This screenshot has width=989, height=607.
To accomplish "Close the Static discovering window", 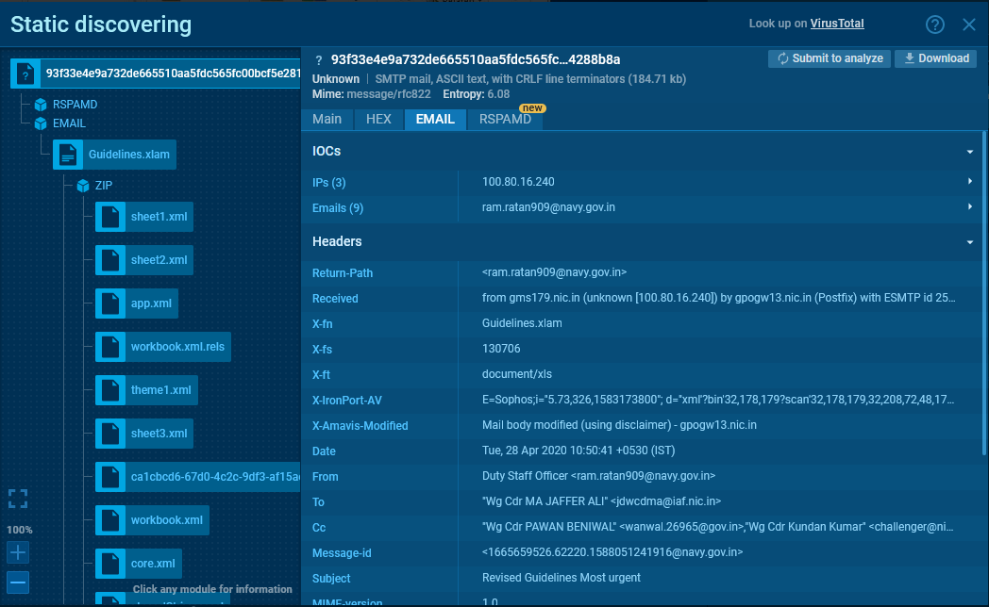I will (x=969, y=25).
